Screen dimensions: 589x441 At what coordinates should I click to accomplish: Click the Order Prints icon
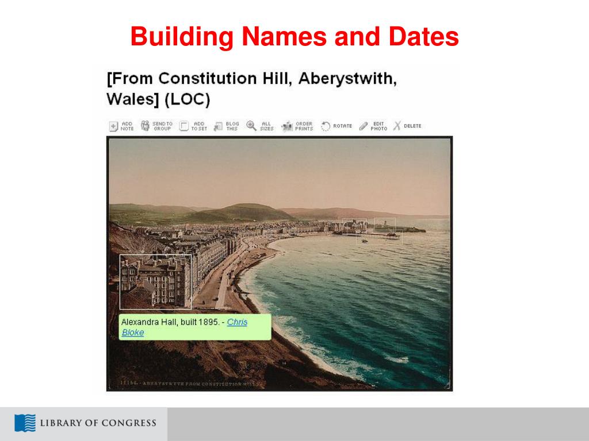point(287,126)
